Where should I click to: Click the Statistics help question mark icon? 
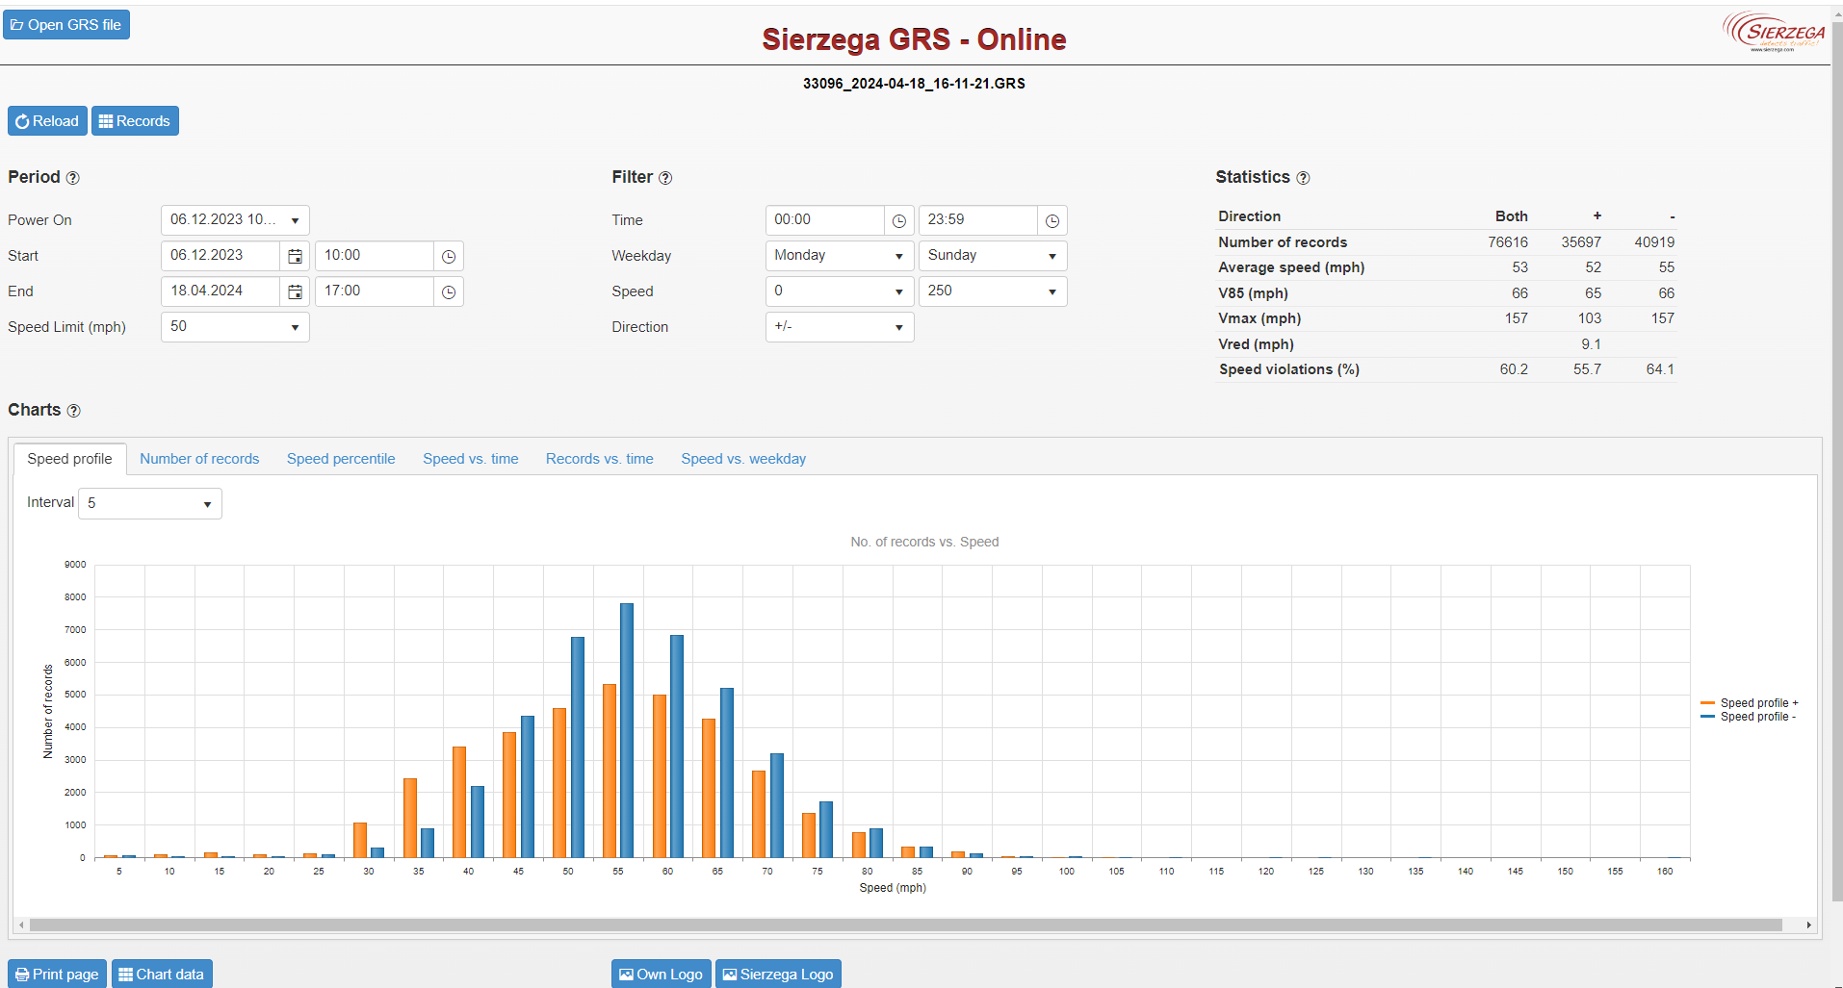[1303, 178]
